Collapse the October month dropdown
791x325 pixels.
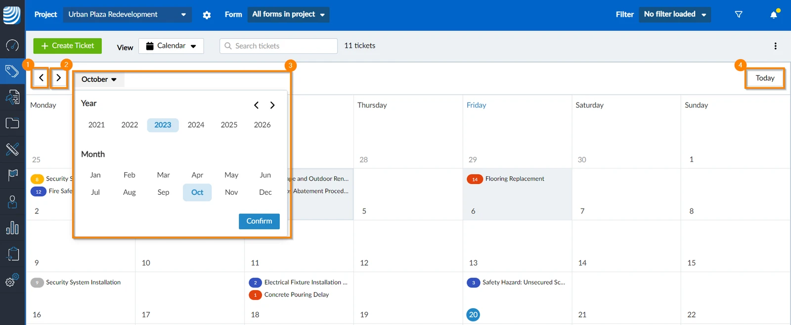pyautogui.click(x=99, y=79)
